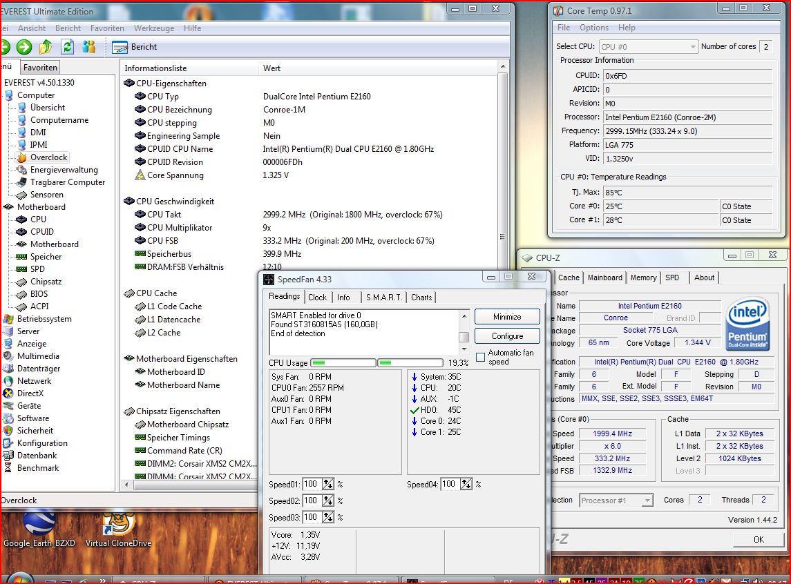Open the Betriebssystem Windows icon
This screenshot has height=584, width=791.
[x=8, y=319]
